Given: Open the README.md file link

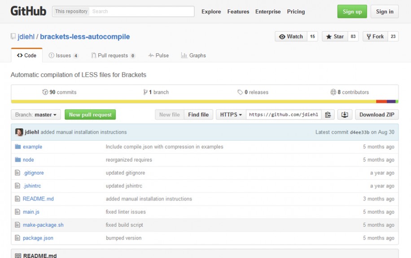Looking at the screenshot, I should tap(38, 198).
